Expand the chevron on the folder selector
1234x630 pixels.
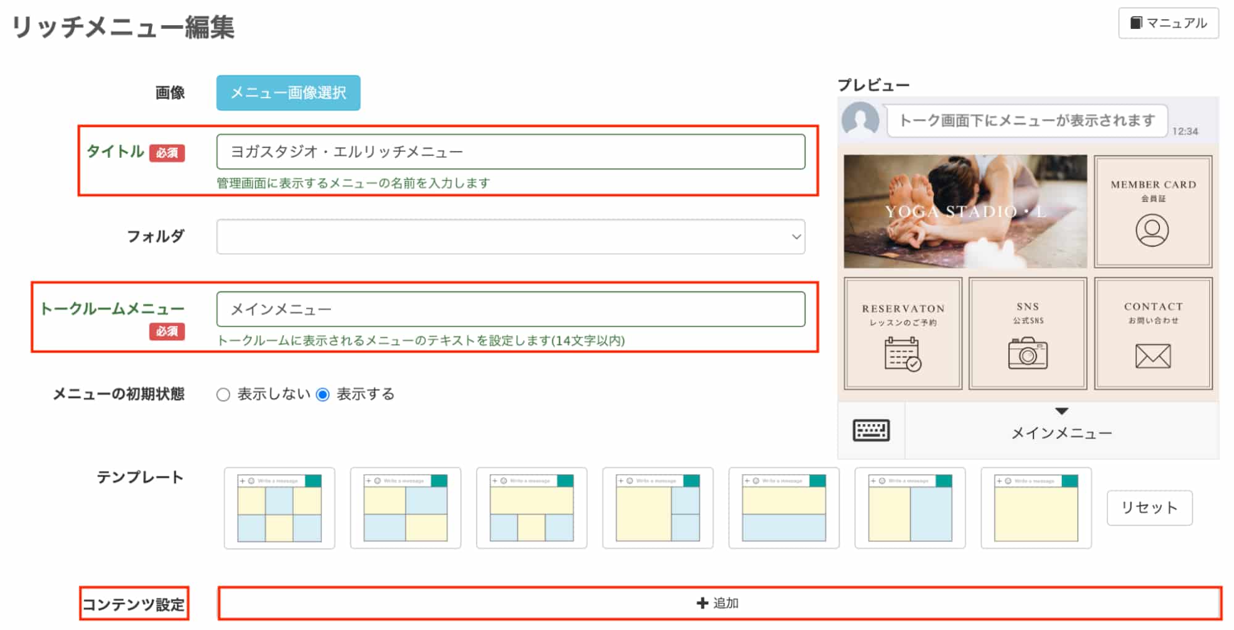click(x=795, y=237)
